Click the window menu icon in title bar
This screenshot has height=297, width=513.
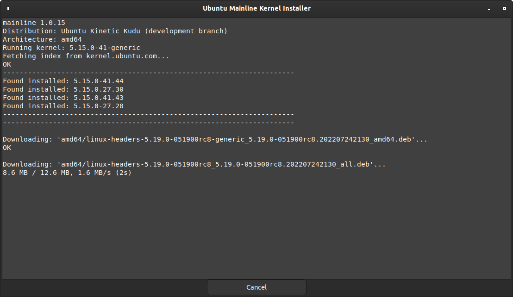click(8, 8)
